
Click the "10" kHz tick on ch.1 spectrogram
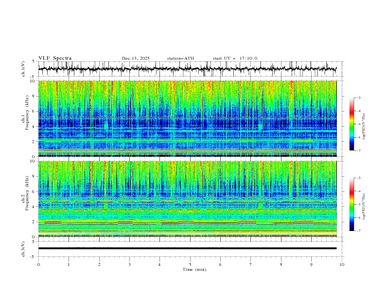(33, 81)
